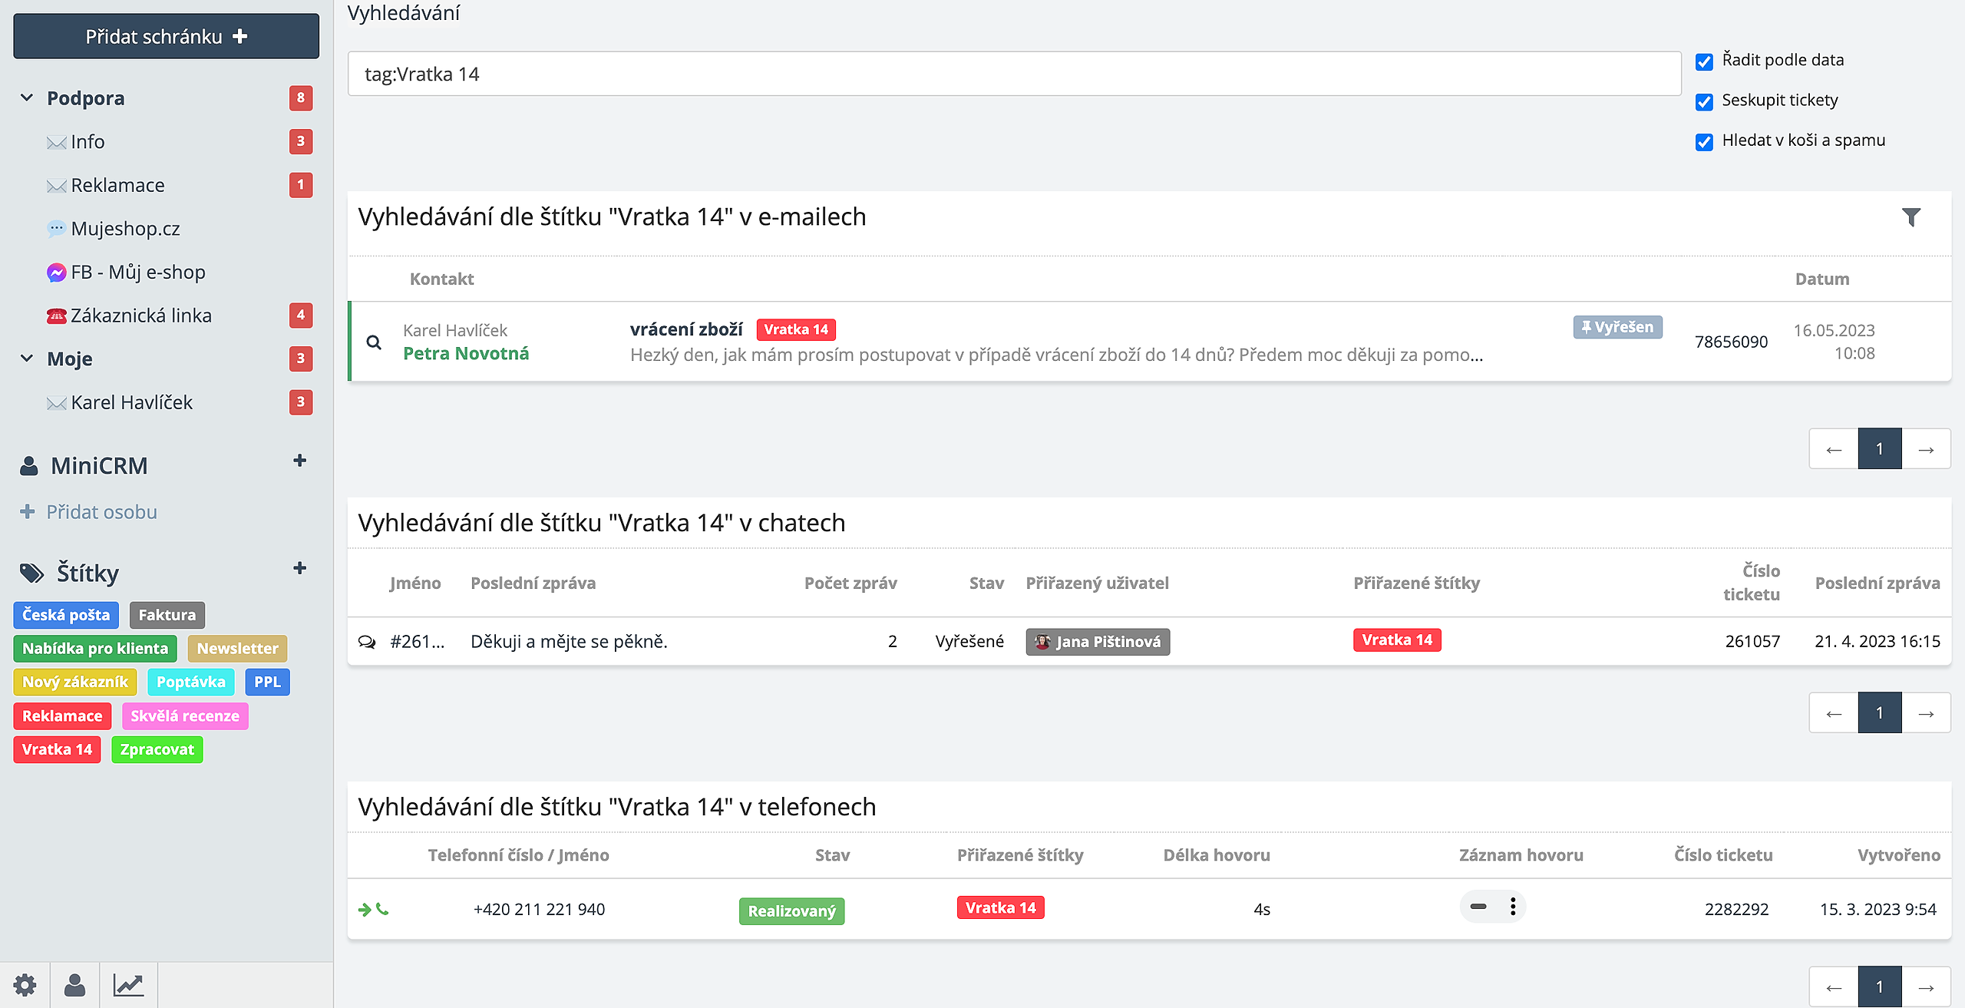Select the pink Skvělá recenze tag
Image resolution: width=1965 pixels, height=1008 pixels.
point(184,716)
